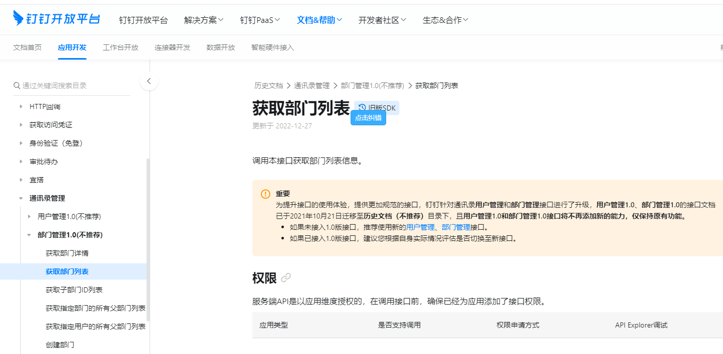The image size is (723, 354).
Task: Click 钉钉开放平台 in the top navigation
Action: pos(143,20)
